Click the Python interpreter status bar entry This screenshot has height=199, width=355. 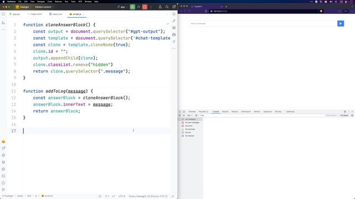(x=148, y=196)
